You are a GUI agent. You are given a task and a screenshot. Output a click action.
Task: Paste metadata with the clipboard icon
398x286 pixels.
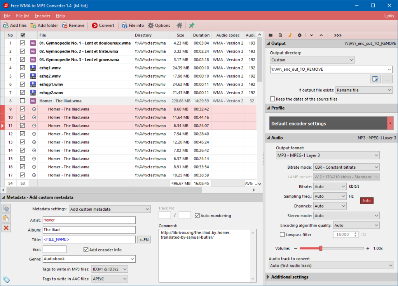point(6,218)
